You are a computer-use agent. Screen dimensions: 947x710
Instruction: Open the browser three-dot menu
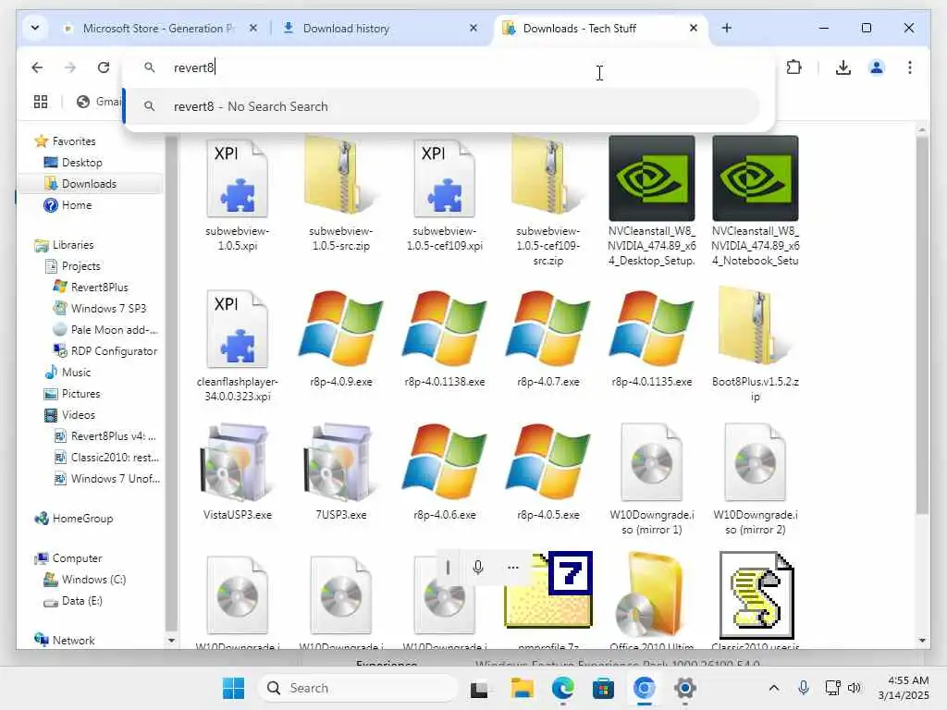[x=910, y=67]
